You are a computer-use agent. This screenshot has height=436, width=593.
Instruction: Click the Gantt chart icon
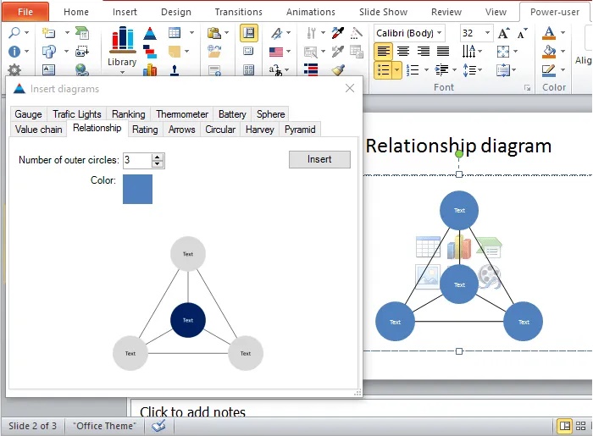coord(150,52)
